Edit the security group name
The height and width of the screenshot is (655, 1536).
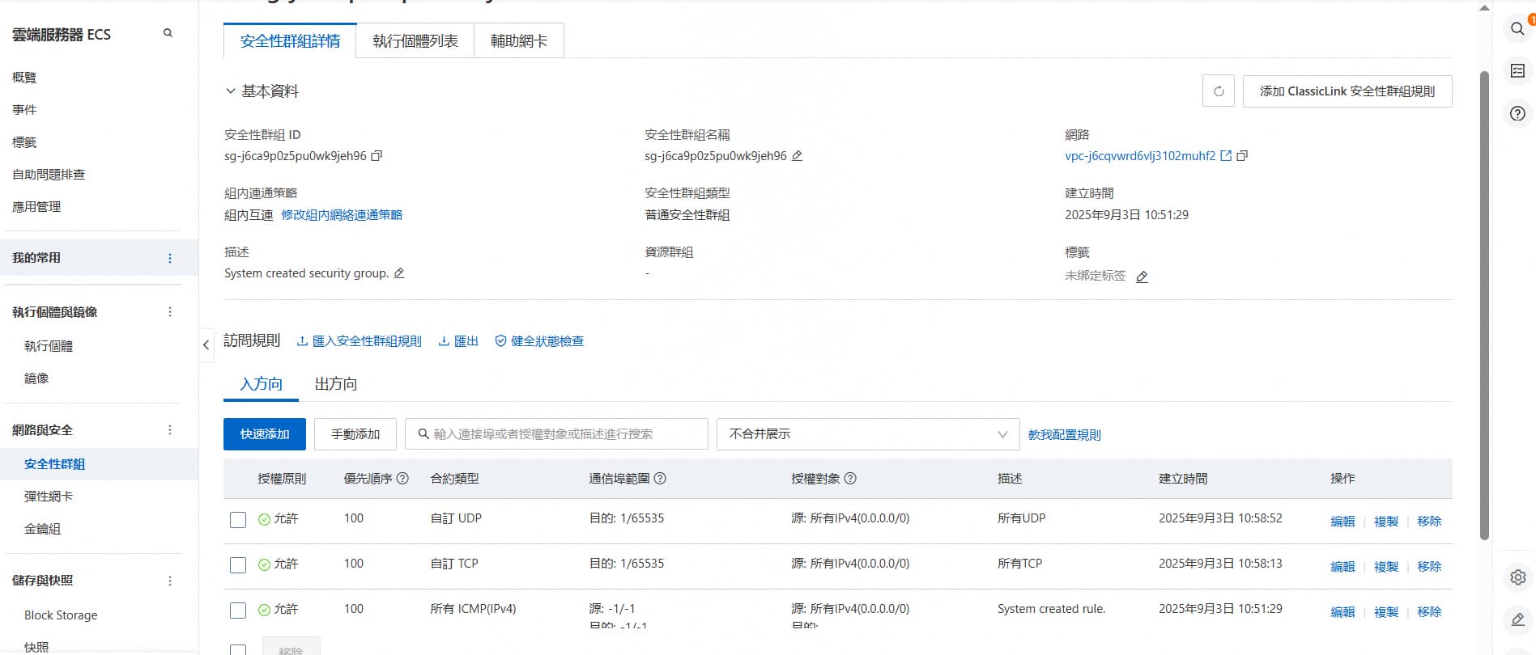tap(797, 156)
